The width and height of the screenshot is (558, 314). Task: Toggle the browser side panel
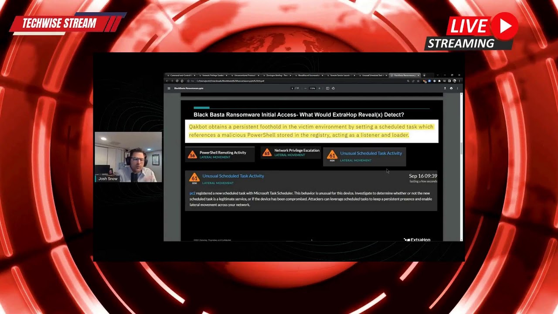[x=449, y=81]
